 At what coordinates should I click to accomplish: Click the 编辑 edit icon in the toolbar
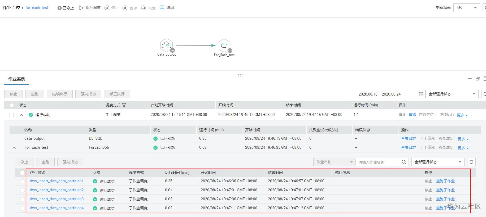pyautogui.click(x=162, y=8)
